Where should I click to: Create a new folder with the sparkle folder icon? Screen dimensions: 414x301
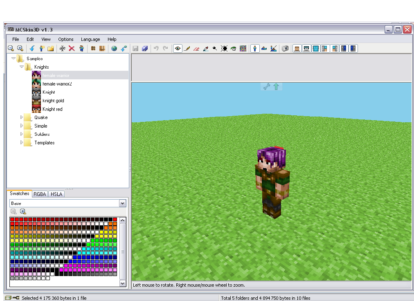tap(51, 48)
